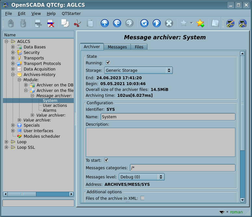The image size is (252, 217).
Task: Enable Files of the archive in XML
Action: pos(143,198)
